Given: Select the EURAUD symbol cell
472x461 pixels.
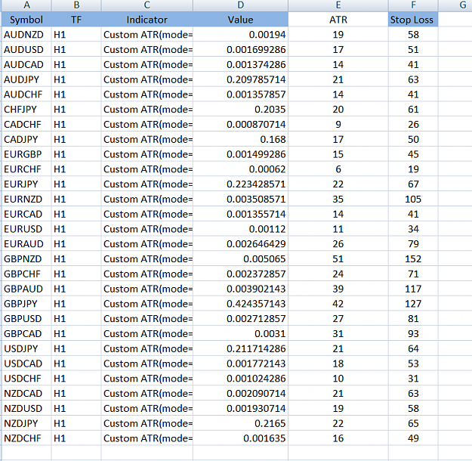Looking at the screenshot, I should point(26,244).
